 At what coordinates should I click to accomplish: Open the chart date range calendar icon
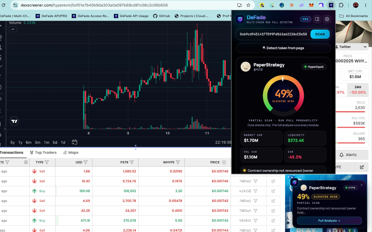tap(74, 142)
